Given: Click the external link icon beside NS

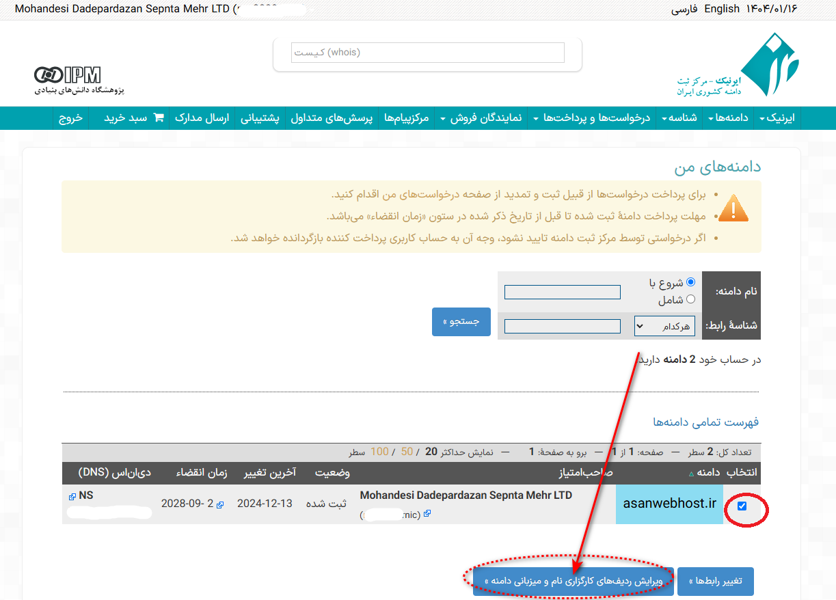Looking at the screenshot, I should click(x=72, y=496).
